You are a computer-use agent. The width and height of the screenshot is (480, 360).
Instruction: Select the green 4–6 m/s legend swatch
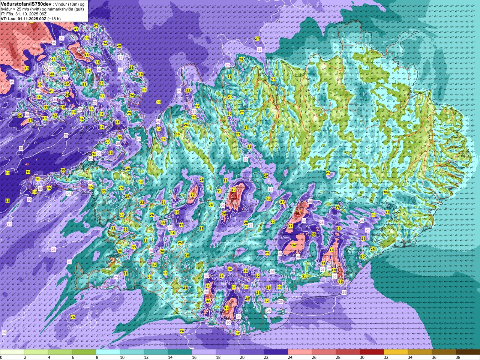click(60, 352)
